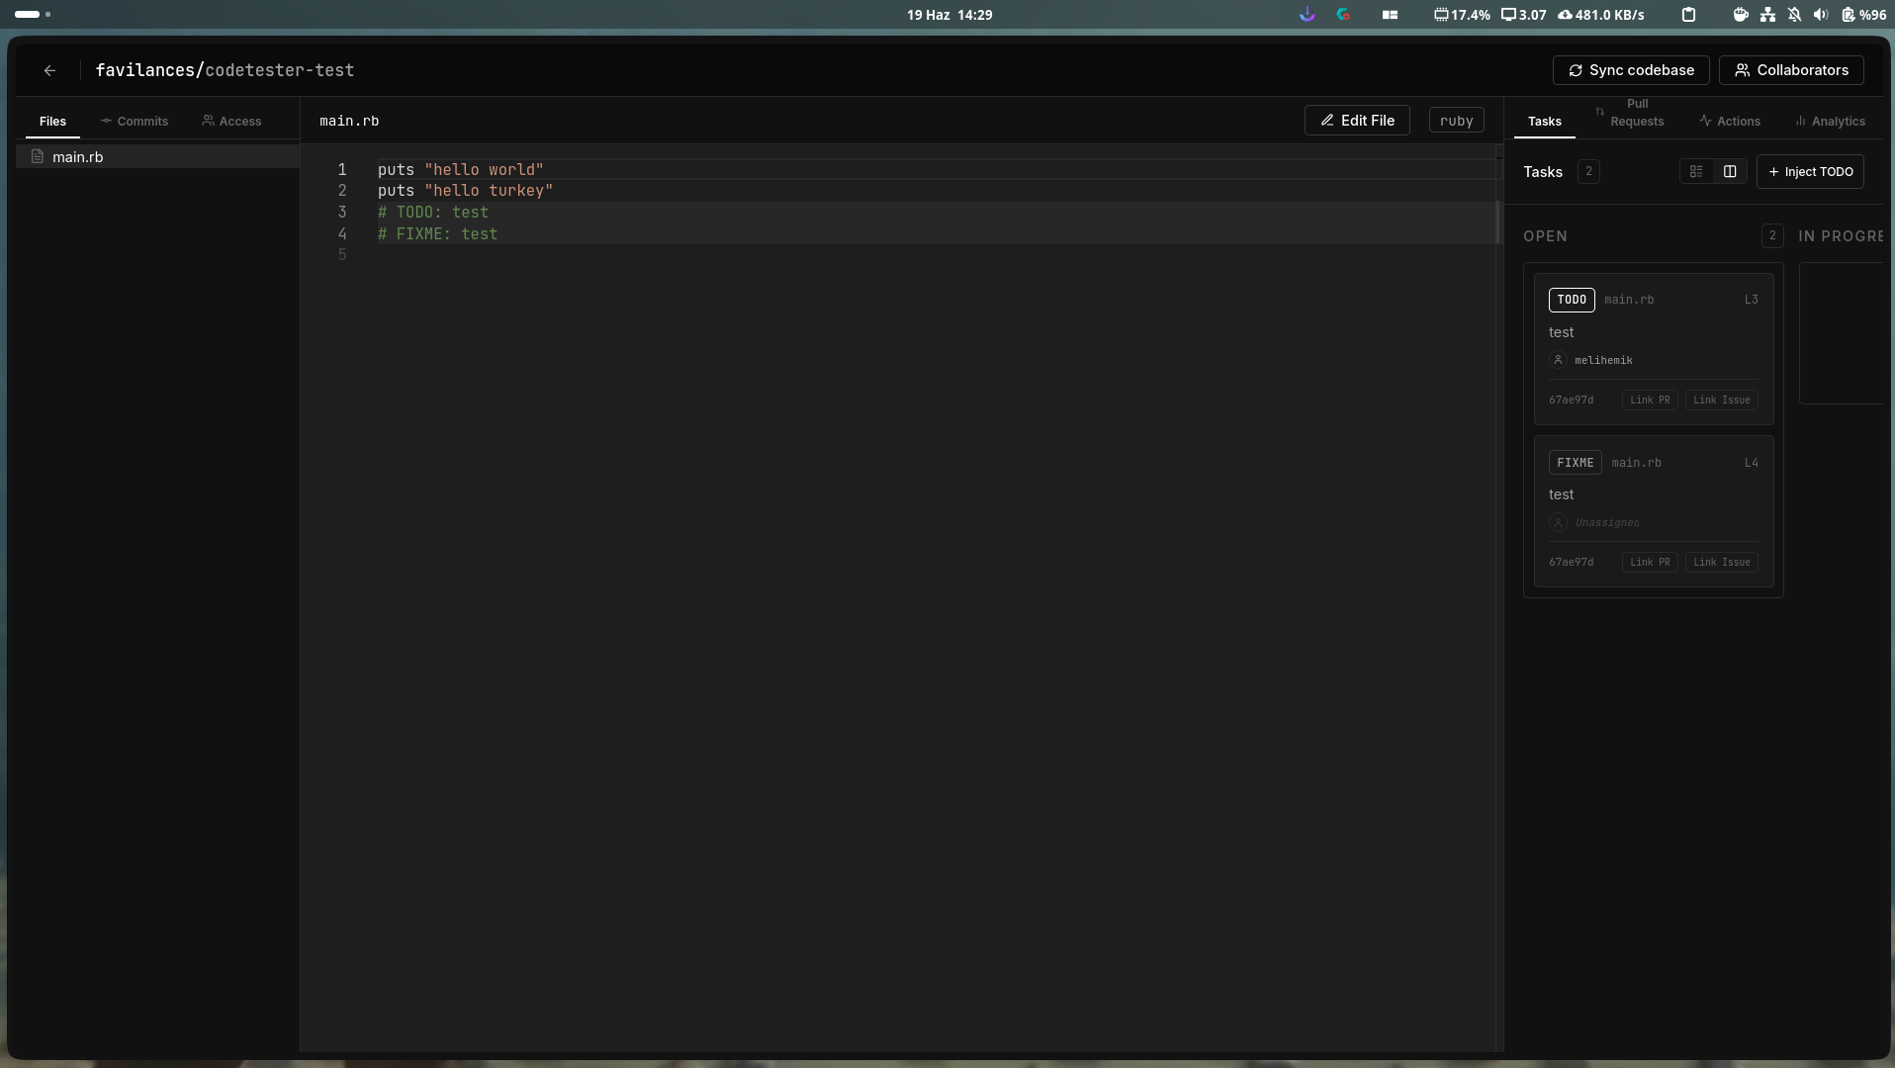Click the window layout tray icon
The width and height of the screenshot is (1895, 1068).
pos(1390,15)
